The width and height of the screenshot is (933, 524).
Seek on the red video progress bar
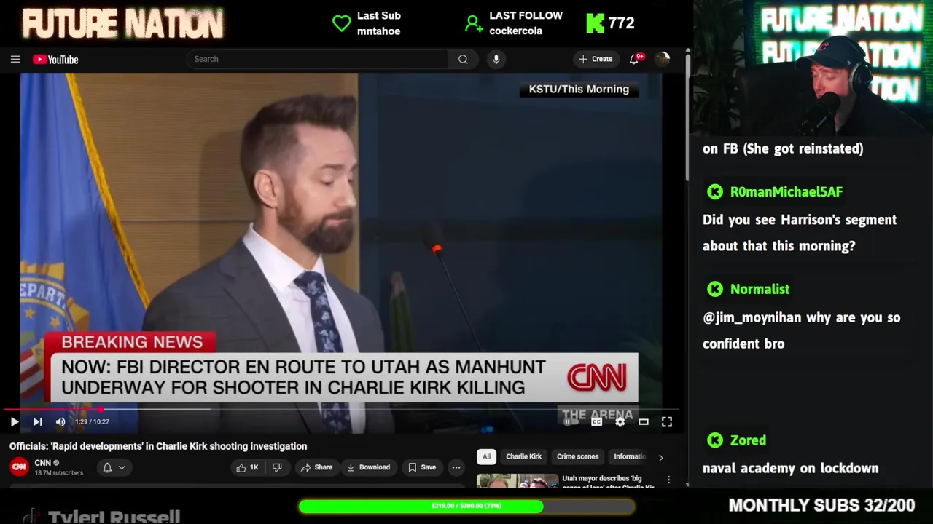[343, 409]
